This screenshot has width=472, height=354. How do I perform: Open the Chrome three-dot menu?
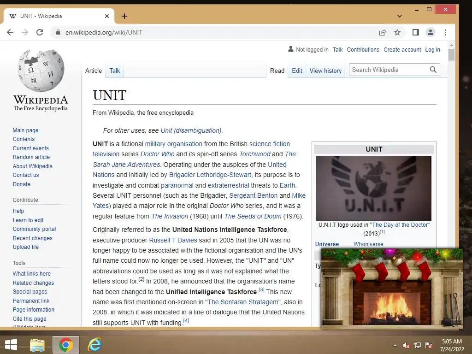[446, 33]
